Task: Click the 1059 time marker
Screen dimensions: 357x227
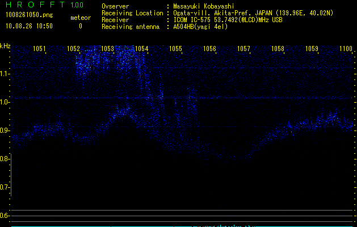Action: 312,49
